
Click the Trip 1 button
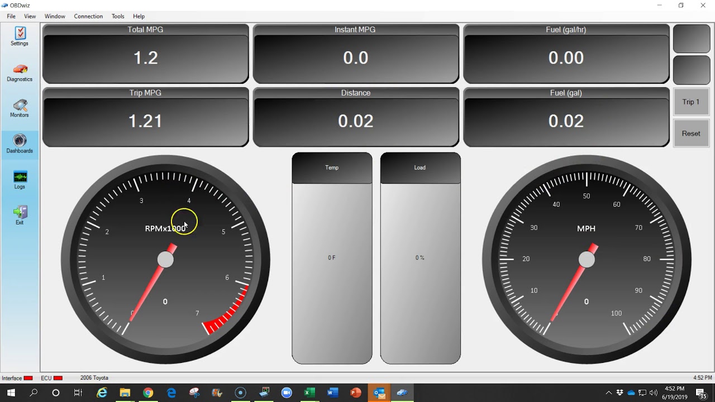pos(691,102)
